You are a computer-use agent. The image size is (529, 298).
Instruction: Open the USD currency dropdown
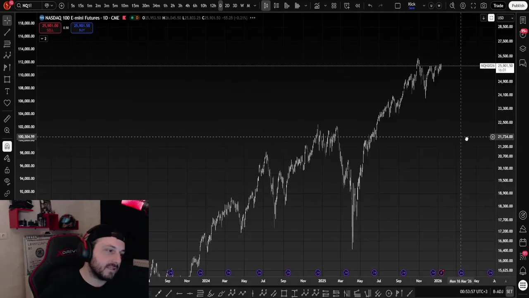(505, 18)
